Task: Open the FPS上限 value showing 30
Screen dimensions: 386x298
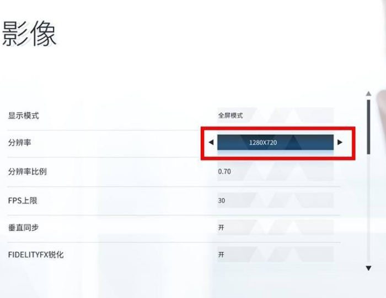Action: 275,200
